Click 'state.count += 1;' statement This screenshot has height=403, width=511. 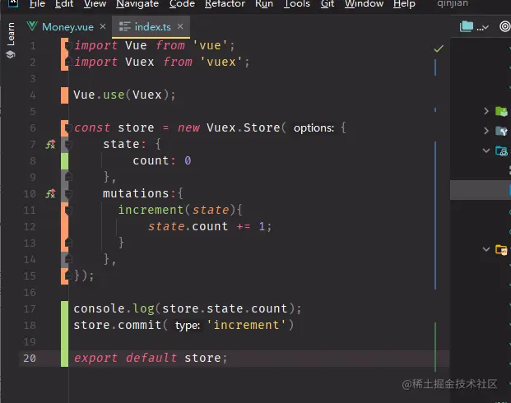(210, 226)
